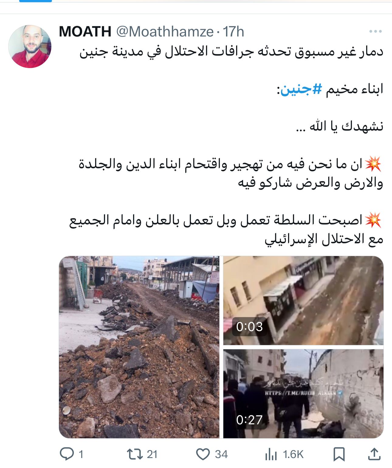
Task: Click the 34 likes count
Action: click(221, 454)
